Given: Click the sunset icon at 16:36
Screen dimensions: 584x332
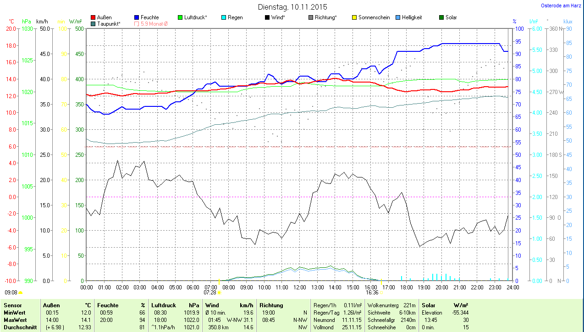Looking at the screenshot, I should 381,292.
